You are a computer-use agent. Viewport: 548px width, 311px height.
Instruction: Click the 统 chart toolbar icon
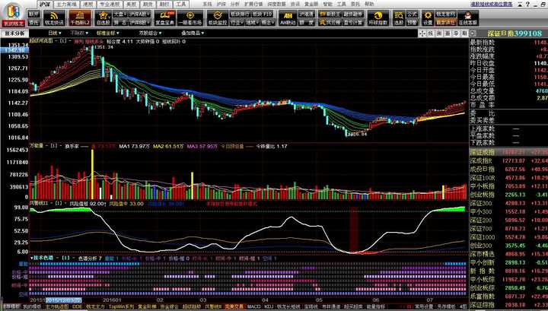pyautogui.click(x=431, y=33)
